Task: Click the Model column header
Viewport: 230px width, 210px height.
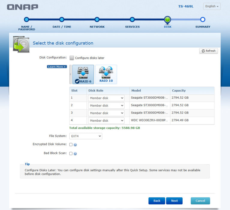Action: (x=150, y=91)
